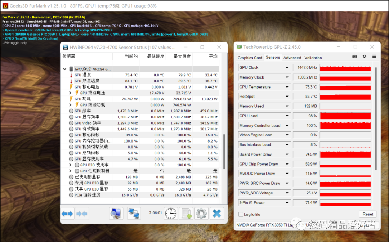Expand GPU 线路电压 row

click(70, 93)
